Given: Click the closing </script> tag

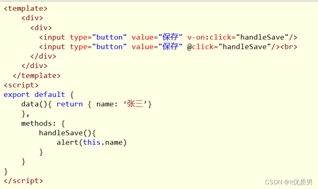Looking at the screenshot, I should (x=23, y=181).
